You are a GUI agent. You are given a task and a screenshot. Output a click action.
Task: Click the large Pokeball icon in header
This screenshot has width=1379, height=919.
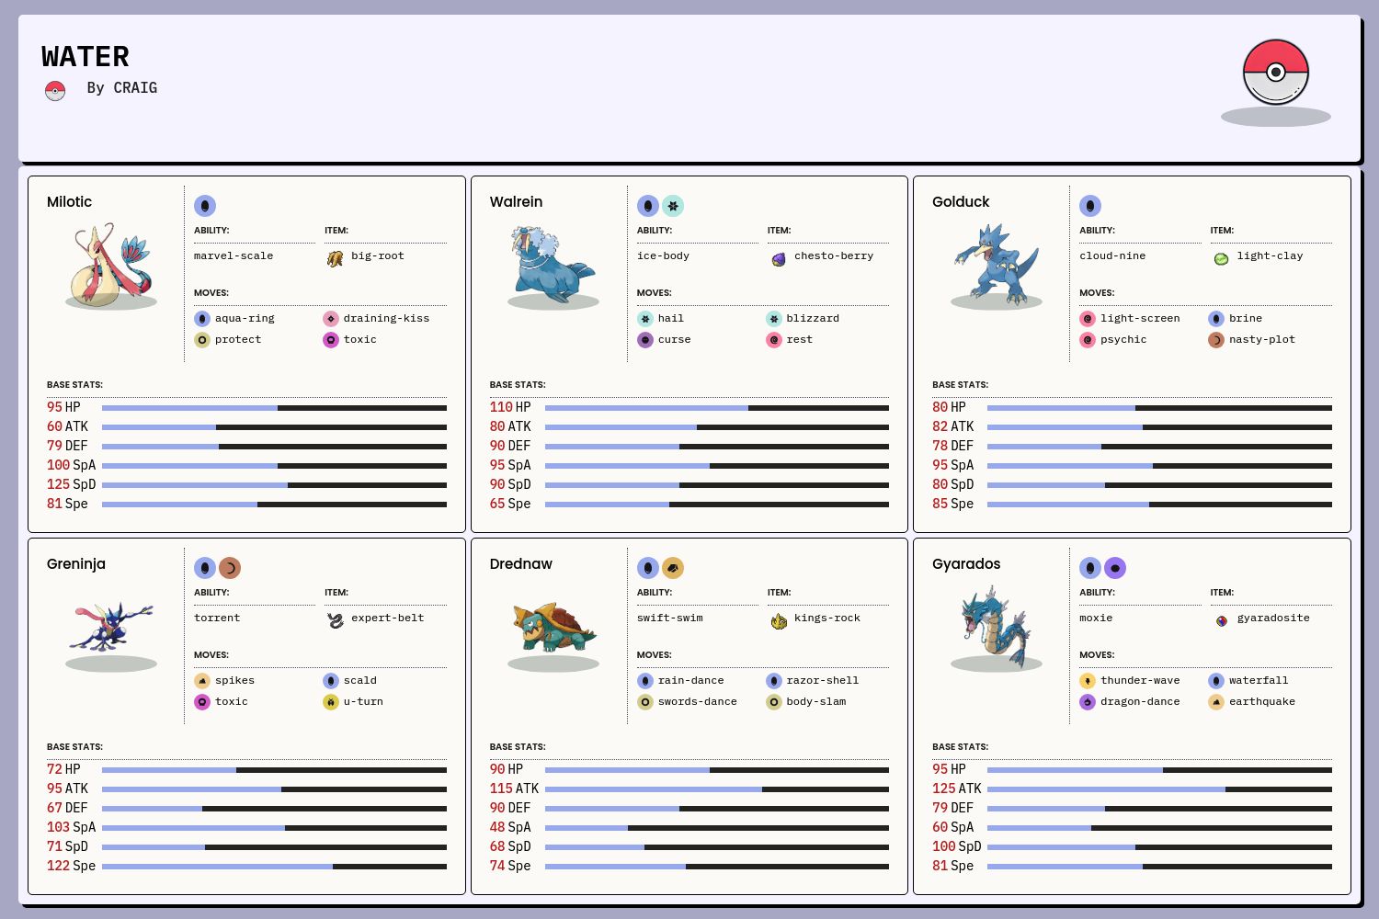[1275, 73]
